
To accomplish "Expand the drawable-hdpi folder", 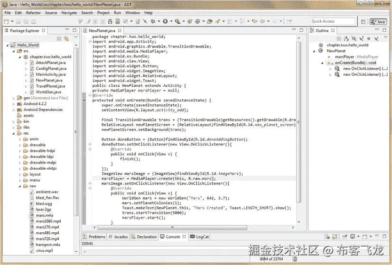I will pos(20,151).
